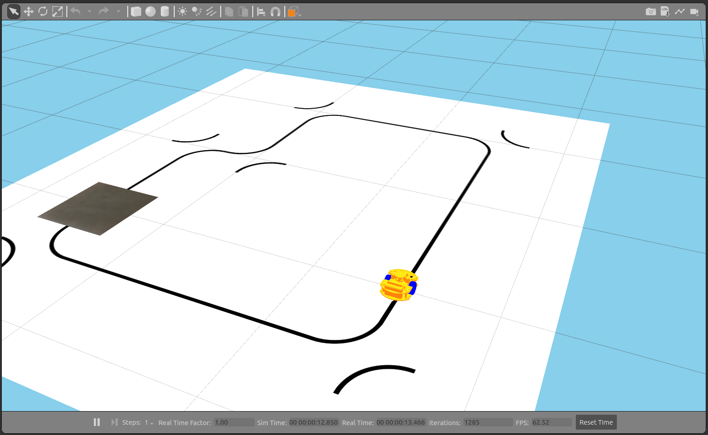Switch to translate mode tool
This screenshot has height=435, width=708.
pyautogui.click(x=28, y=12)
